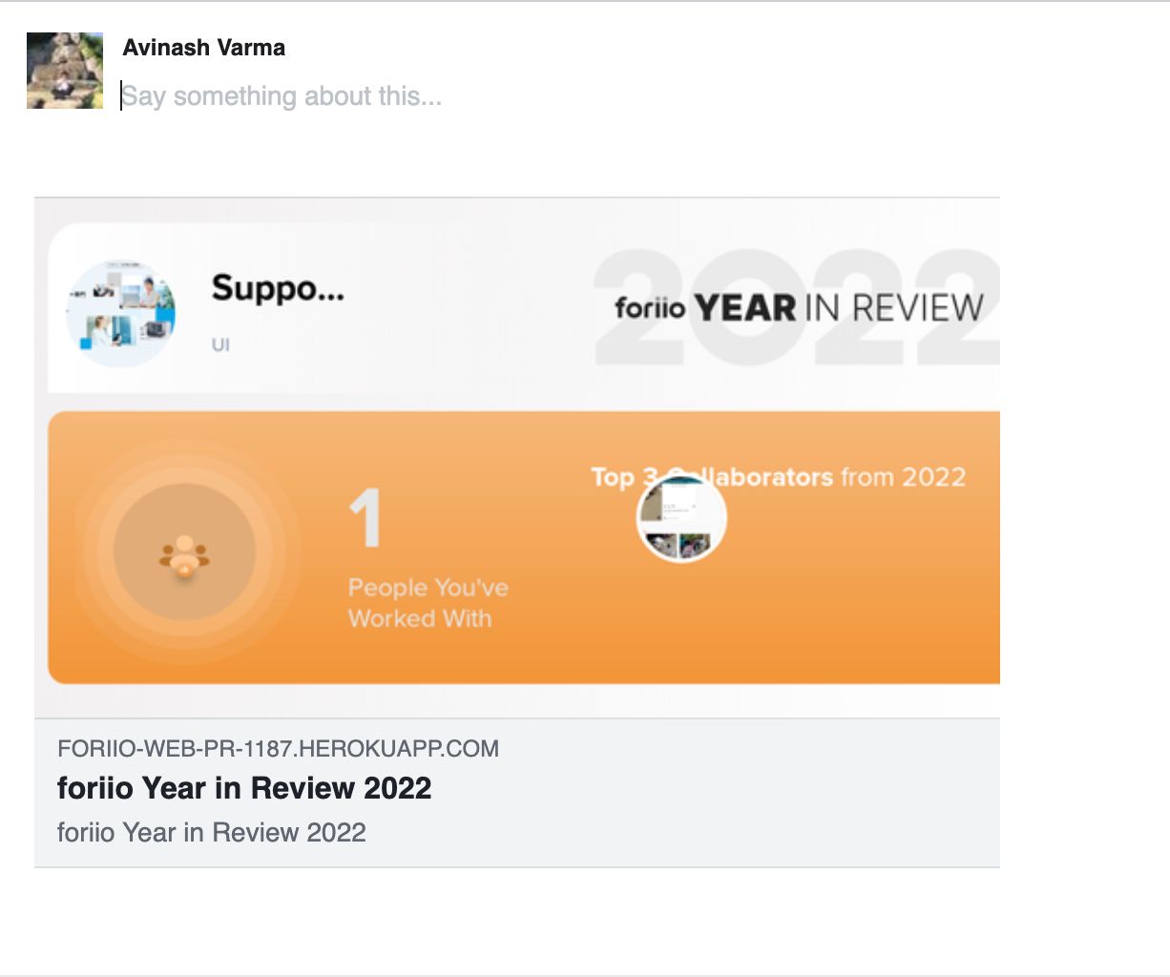Click the collaborator avatar circle in the banner
This screenshot has width=1170, height=977.
coord(680,516)
